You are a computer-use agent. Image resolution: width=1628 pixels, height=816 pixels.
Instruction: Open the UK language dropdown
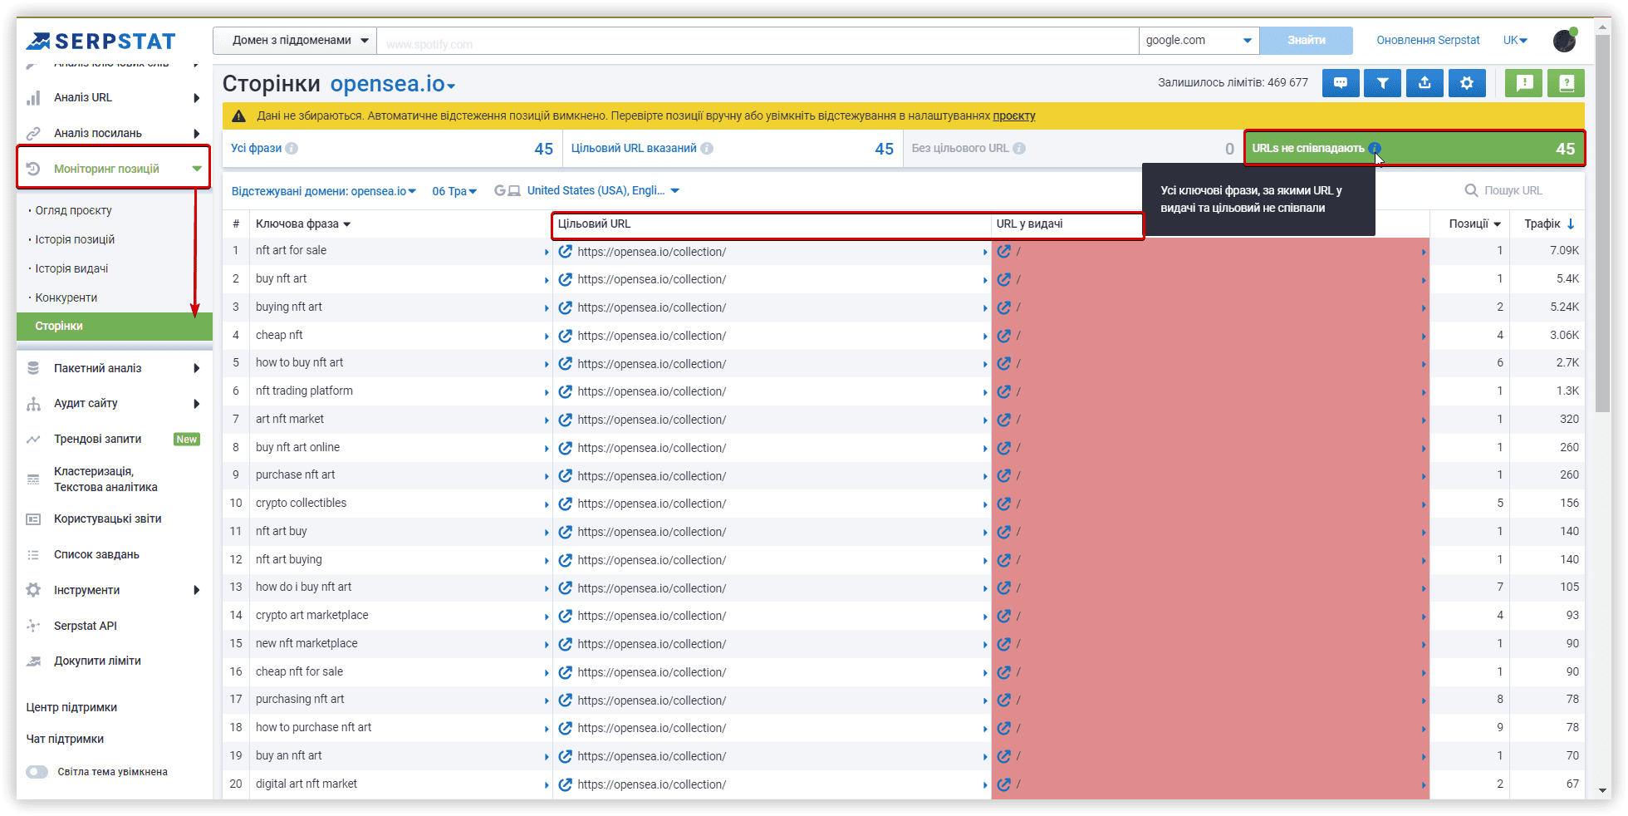1515,40
